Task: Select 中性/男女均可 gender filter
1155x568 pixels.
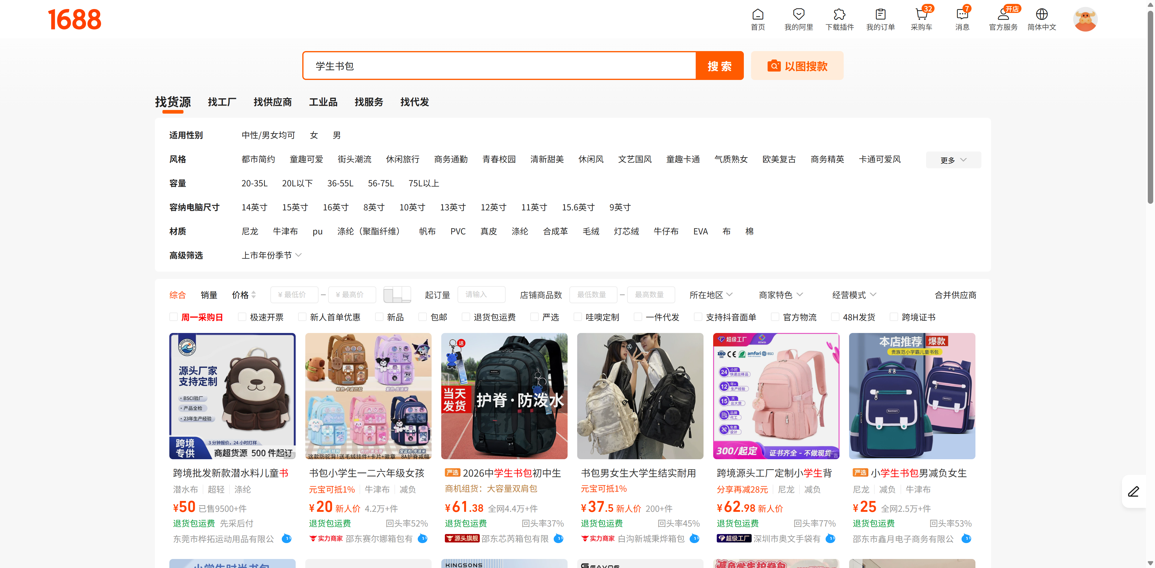Action: click(268, 135)
